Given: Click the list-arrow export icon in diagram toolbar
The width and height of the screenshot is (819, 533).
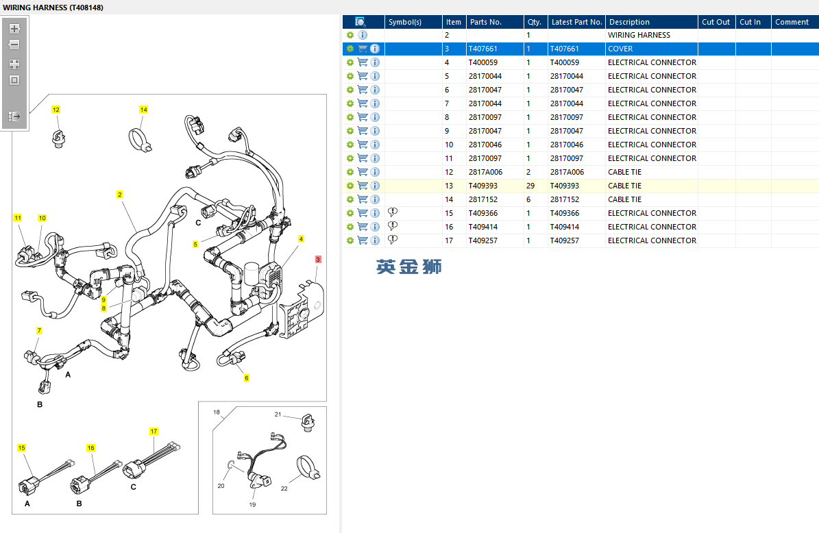Looking at the screenshot, I should coord(14,116).
